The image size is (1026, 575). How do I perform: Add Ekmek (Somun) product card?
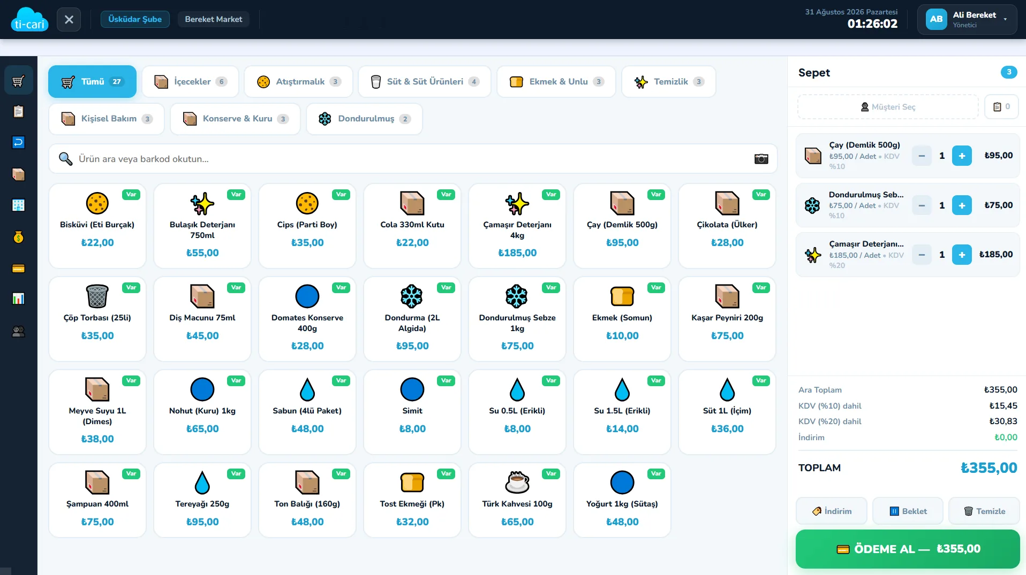(x=622, y=319)
